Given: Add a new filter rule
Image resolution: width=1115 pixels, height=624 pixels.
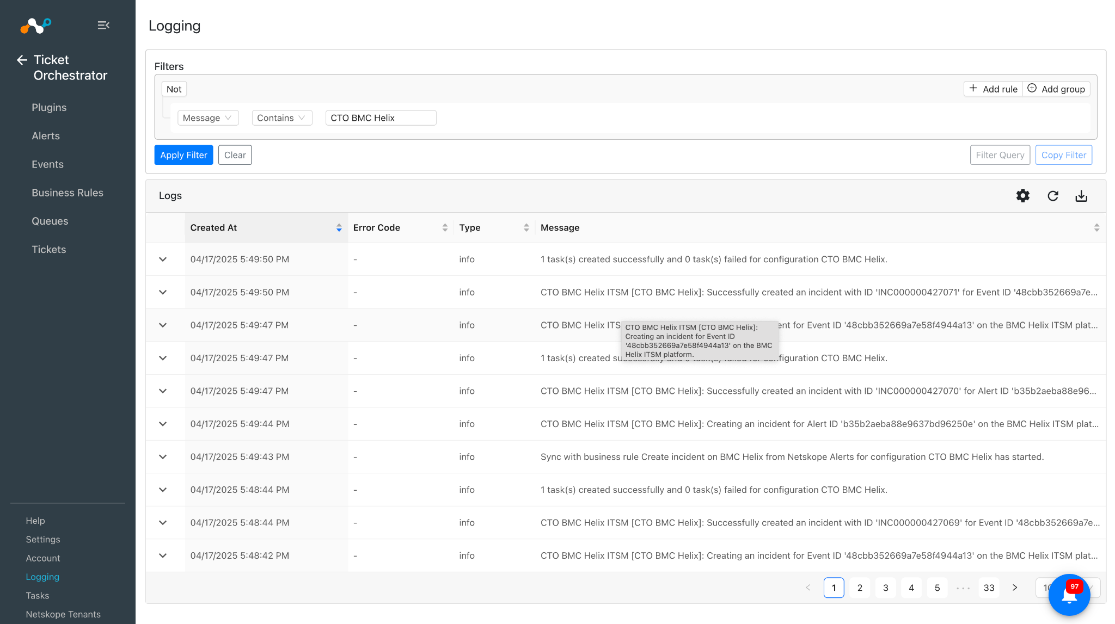Looking at the screenshot, I should 994,89.
